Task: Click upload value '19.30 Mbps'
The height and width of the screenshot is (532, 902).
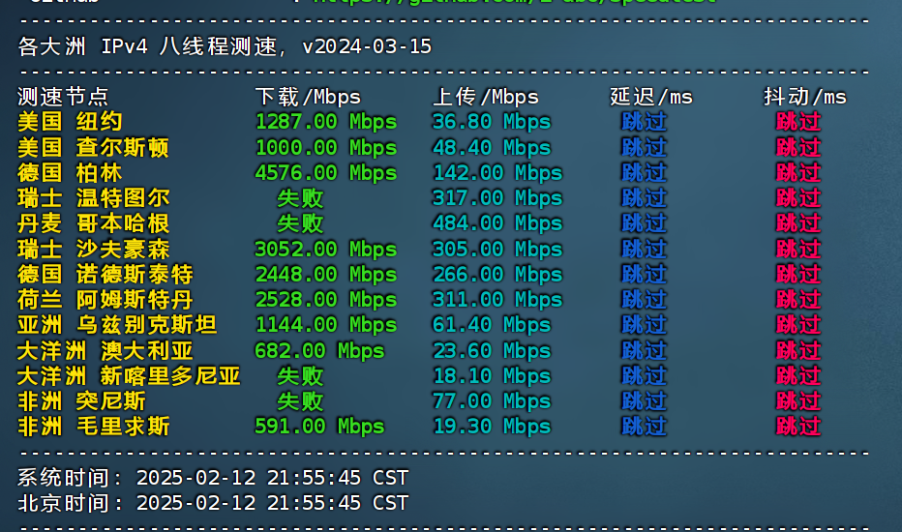Action: 492,427
